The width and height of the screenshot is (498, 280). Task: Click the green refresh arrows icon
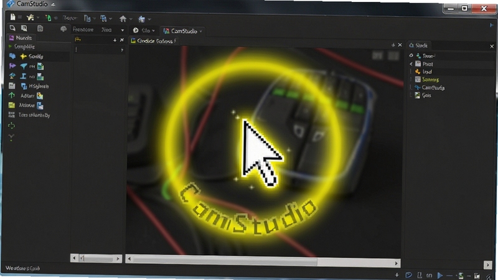tap(11, 126)
